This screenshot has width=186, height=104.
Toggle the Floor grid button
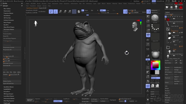[148, 40]
